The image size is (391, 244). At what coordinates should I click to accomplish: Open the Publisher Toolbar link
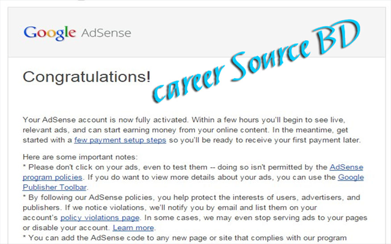54,187
